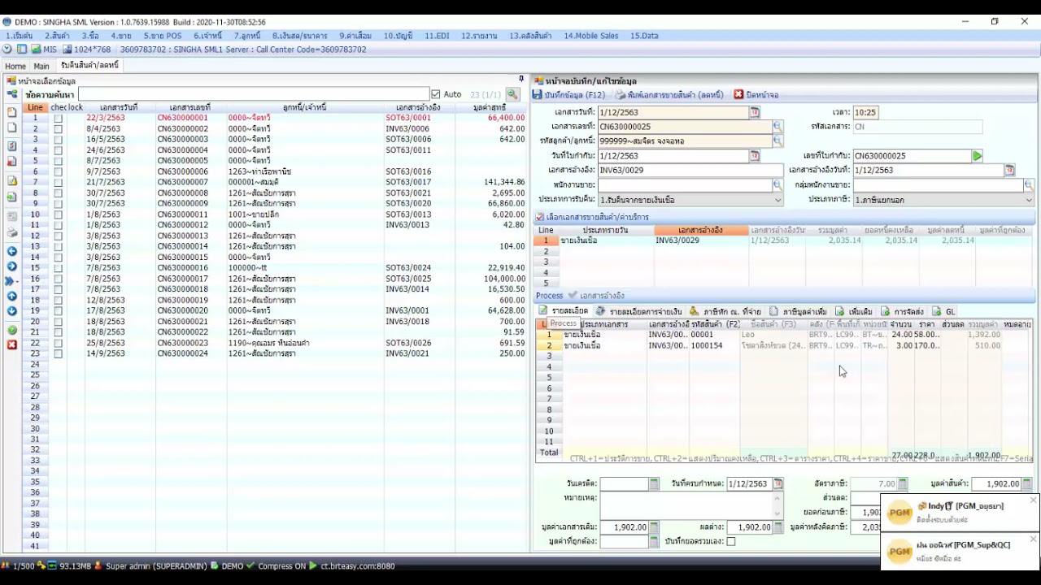
Task: Switch to the Home tab
Action: pyautogui.click(x=15, y=66)
